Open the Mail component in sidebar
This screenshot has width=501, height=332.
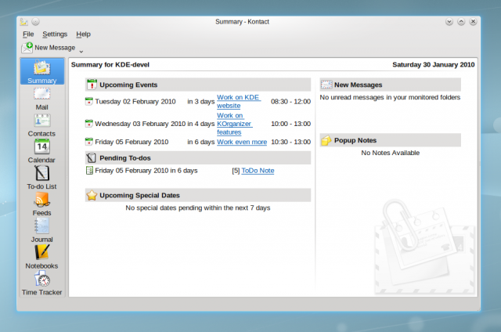(x=41, y=98)
